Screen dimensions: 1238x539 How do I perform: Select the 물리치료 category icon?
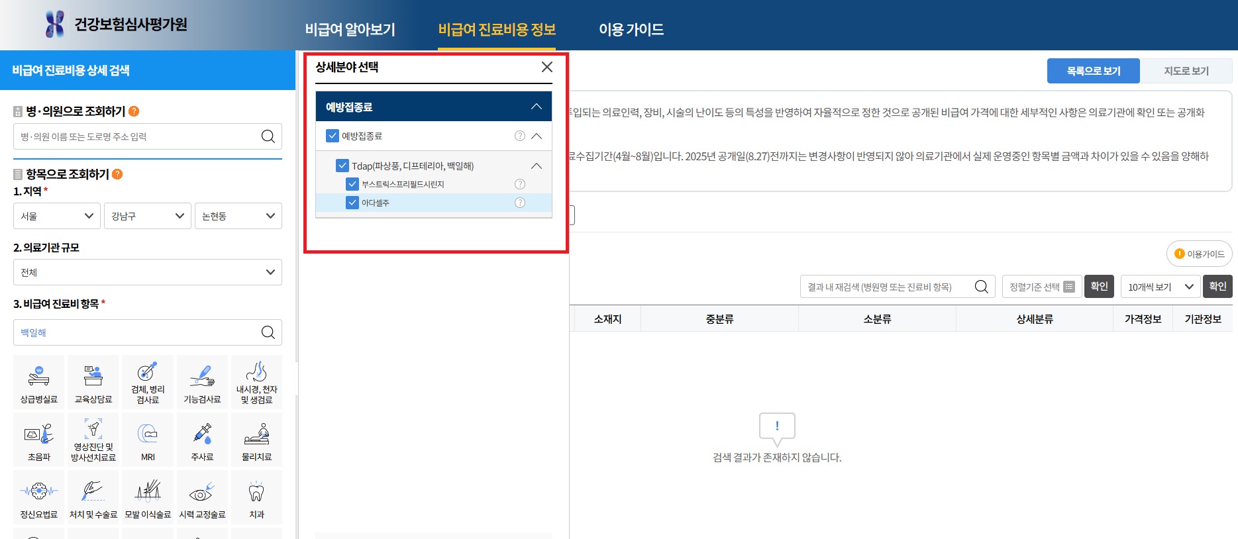coord(256,440)
